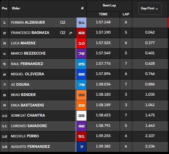Click Miguel Oliveira's number 88 badge
The height and width of the screenshot is (154, 169).
(x=81, y=74)
